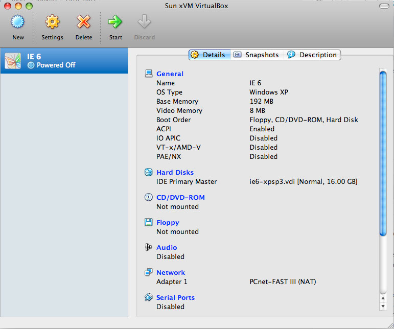
Task: Open Settings via the gear icon
Action: (52, 22)
